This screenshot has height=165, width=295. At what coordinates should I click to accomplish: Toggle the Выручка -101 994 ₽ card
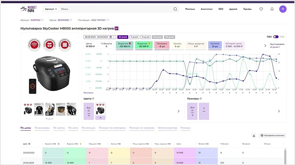point(125,45)
